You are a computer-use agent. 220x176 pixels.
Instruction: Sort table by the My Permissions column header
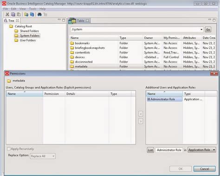[172, 38]
